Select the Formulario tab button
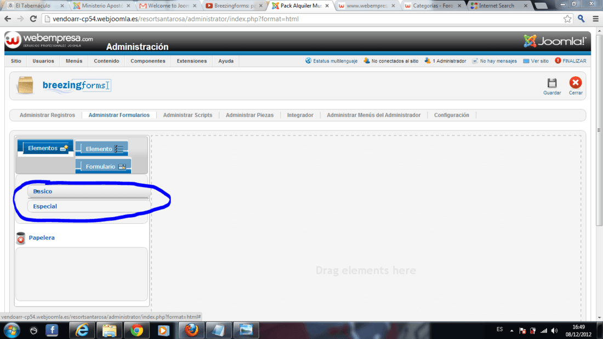The image size is (603, 339). [x=103, y=166]
